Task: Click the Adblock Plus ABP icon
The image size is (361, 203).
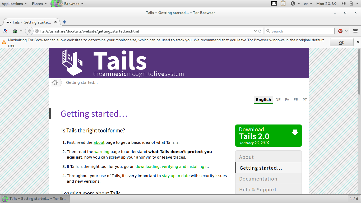Action: click(x=340, y=31)
